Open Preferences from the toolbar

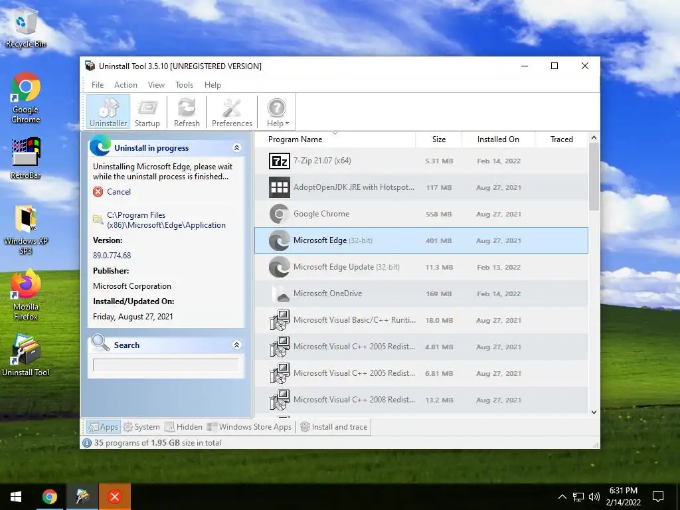(232, 112)
